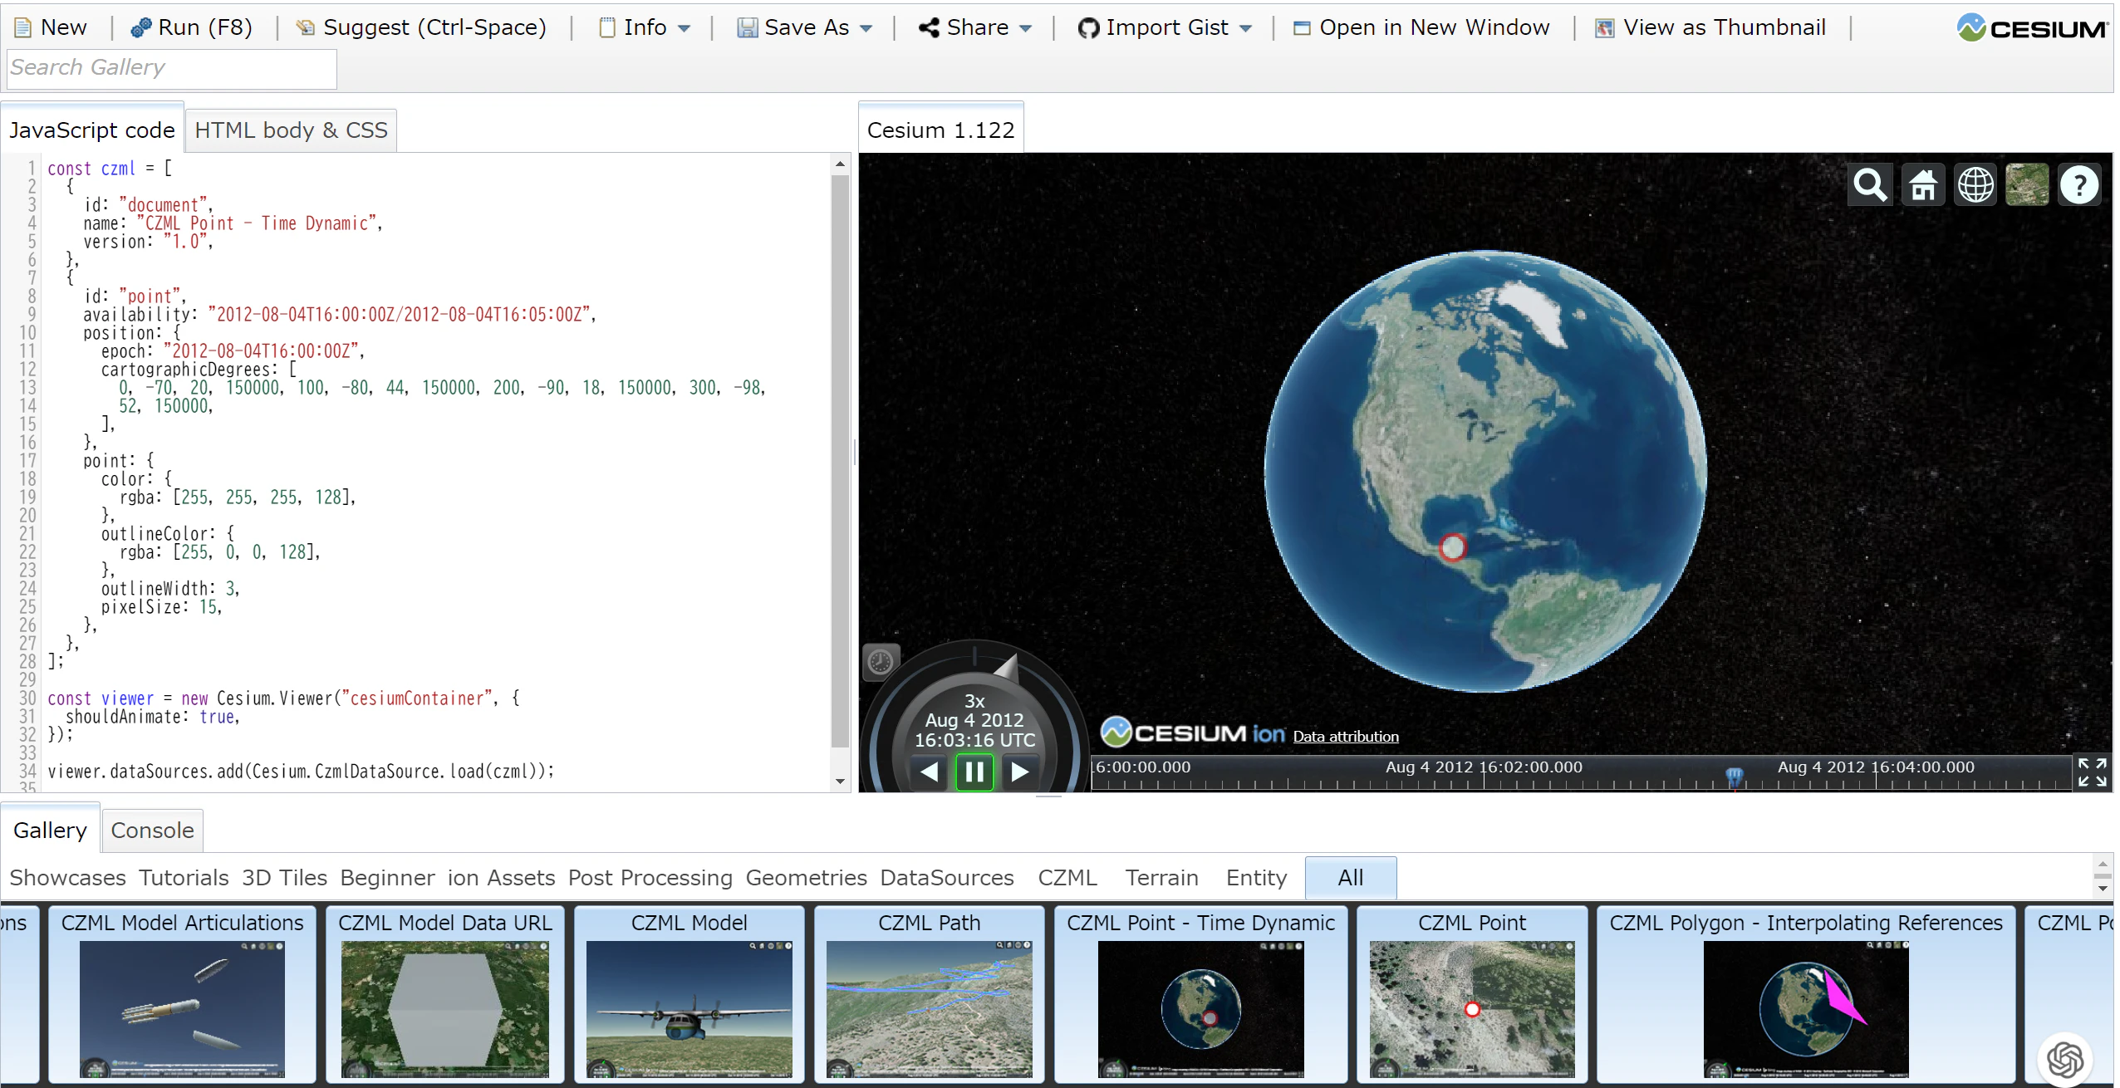The width and height of the screenshot is (2120, 1088).
Task: Click the Info clipboard icon
Action: (607, 28)
